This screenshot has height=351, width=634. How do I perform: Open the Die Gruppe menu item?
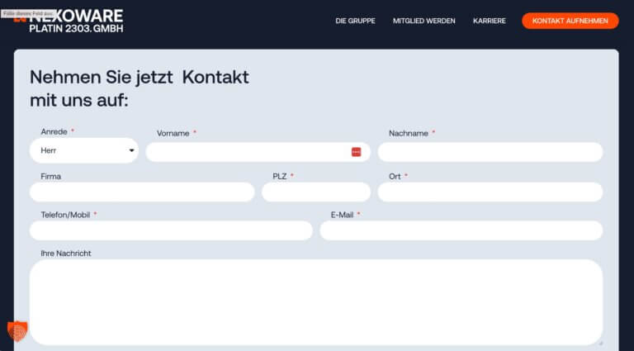355,21
